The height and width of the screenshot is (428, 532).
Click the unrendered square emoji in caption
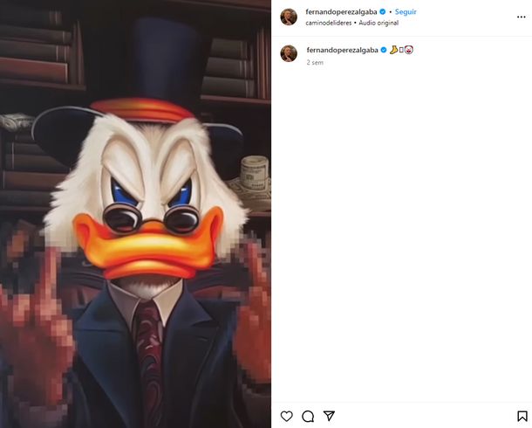pyautogui.click(x=401, y=50)
